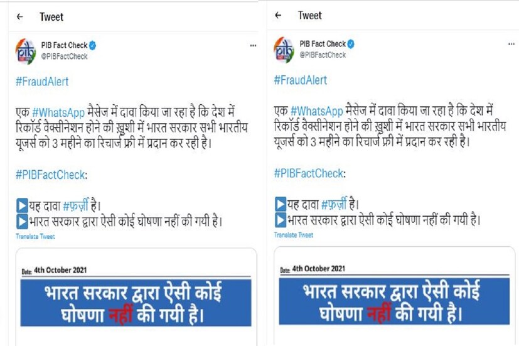
Task: Click the back arrow in left tweet header
Action: (x=20, y=16)
